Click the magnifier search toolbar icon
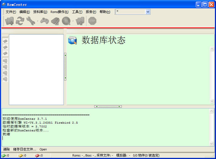Image resolution: width=216 pixels, height=159 pixels. coord(66,21)
